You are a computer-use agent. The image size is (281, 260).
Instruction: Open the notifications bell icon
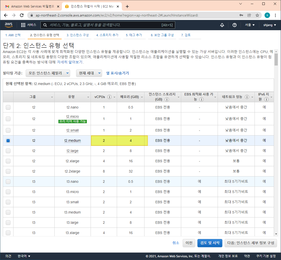pyautogui.click(x=222, y=25)
